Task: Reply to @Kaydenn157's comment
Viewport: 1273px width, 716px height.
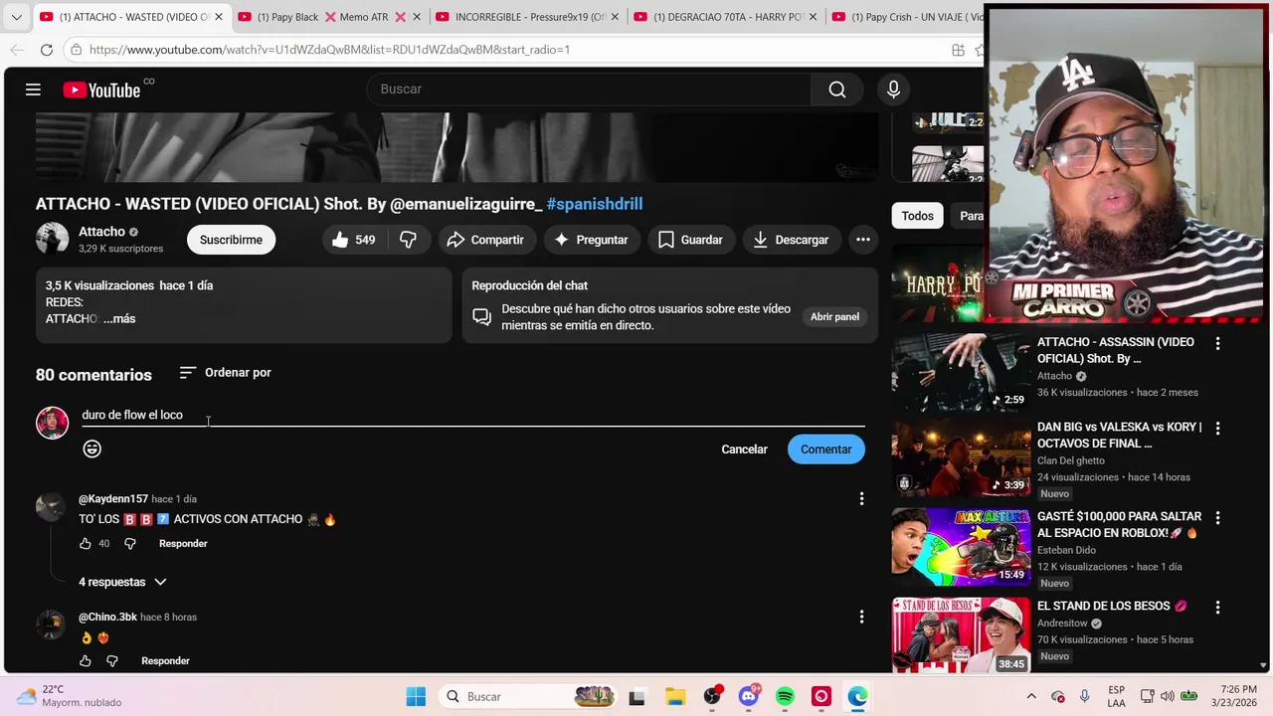Action: (183, 544)
